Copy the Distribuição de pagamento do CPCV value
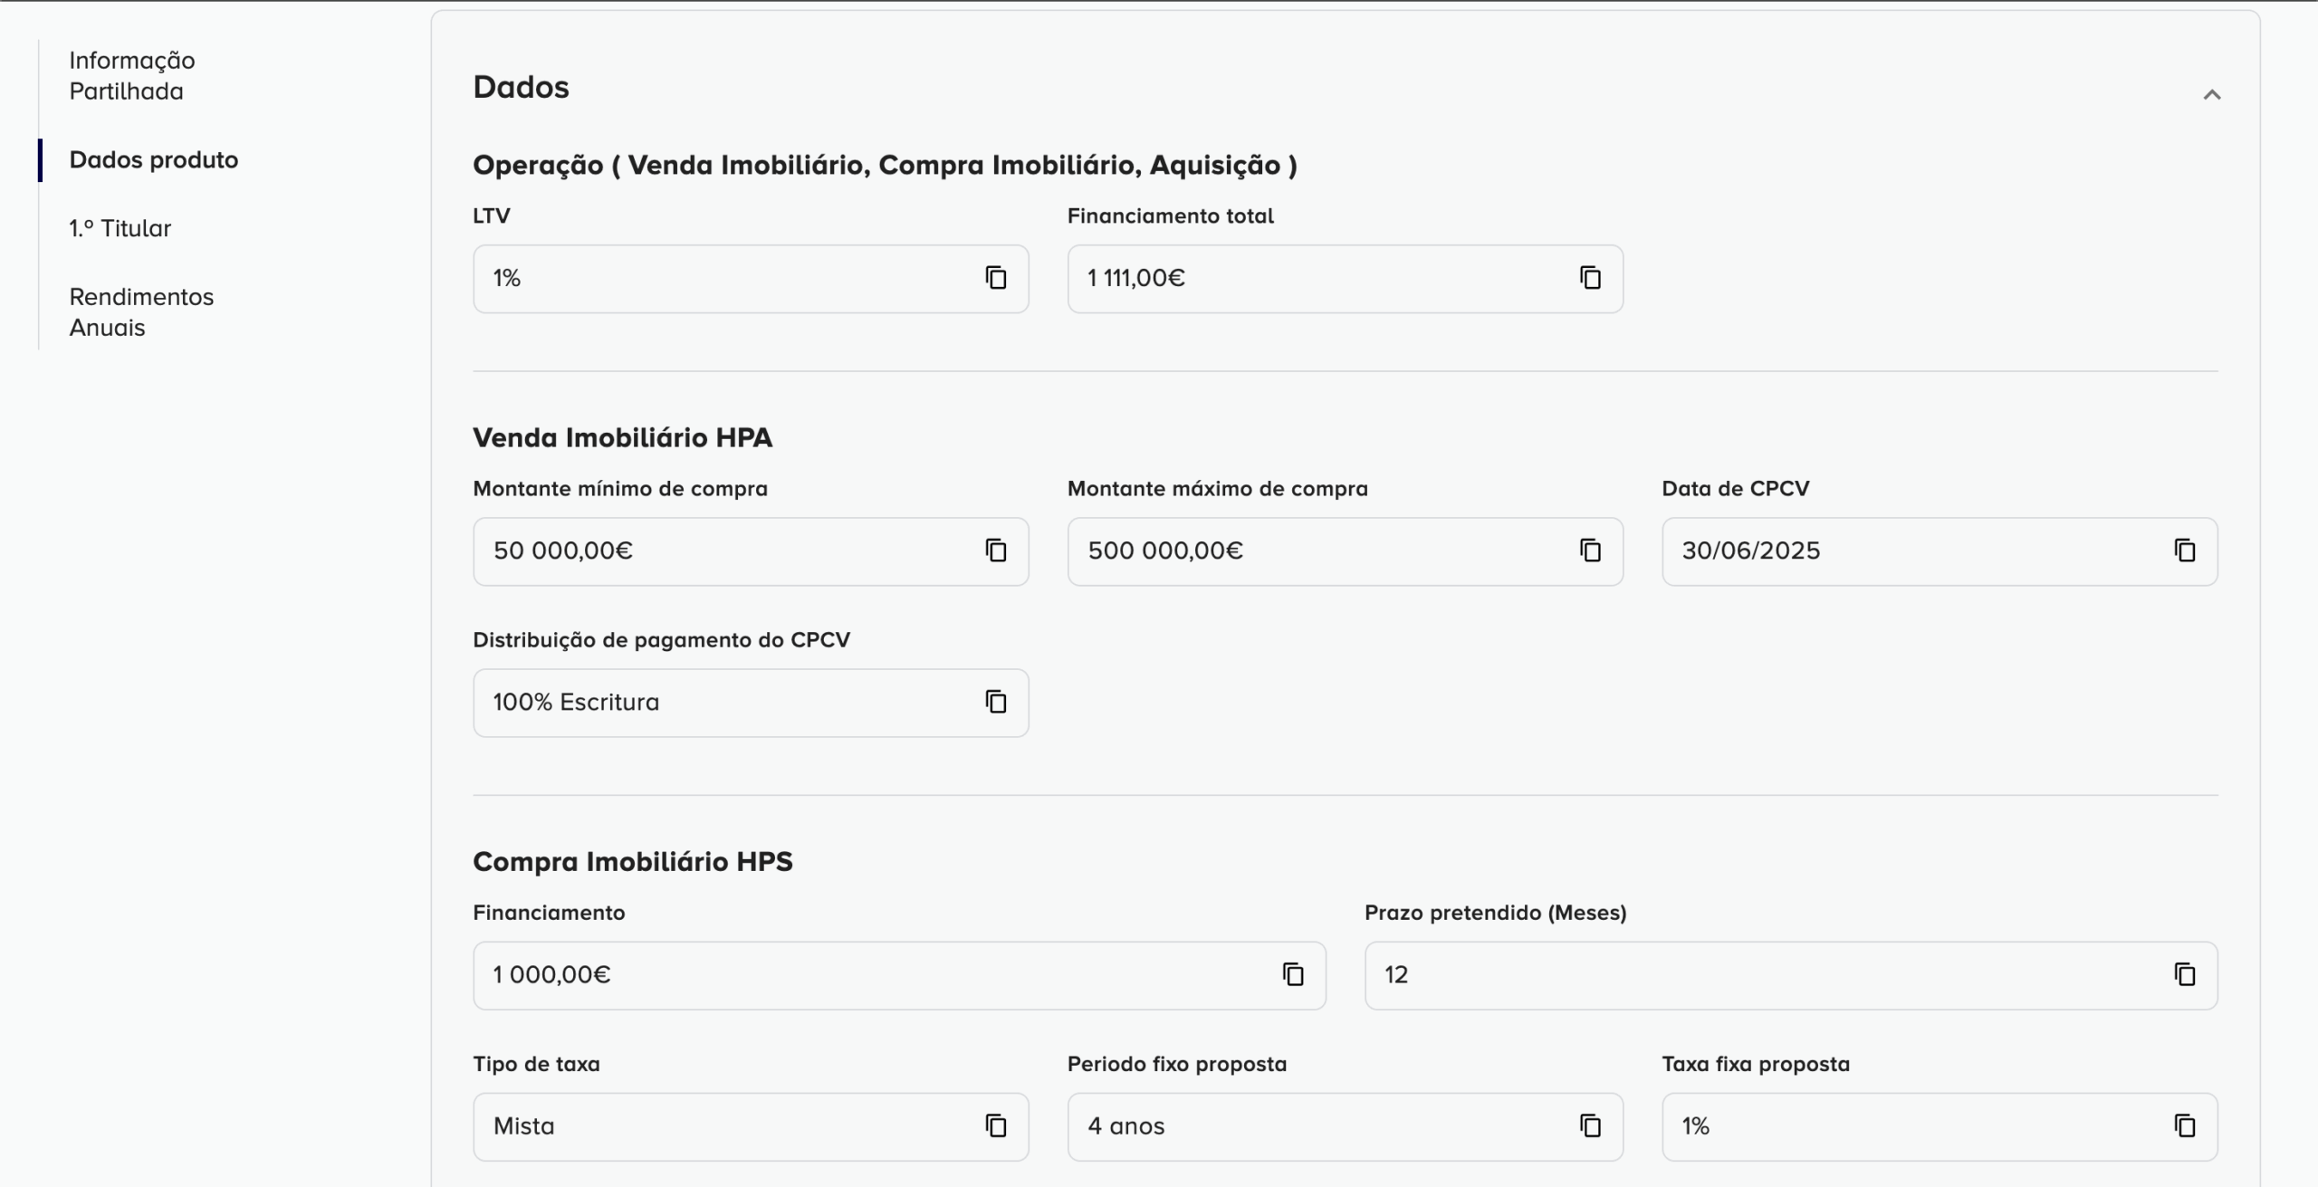Screen dimensions: 2318x1187 996,702
